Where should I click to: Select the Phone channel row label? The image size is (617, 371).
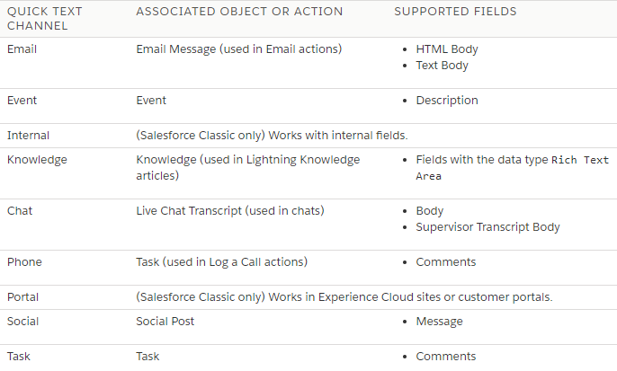(x=24, y=261)
